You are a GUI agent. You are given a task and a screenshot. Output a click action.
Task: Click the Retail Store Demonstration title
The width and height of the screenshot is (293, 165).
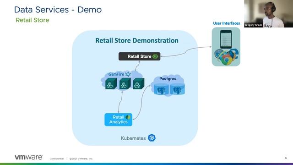(x=137, y=40)
